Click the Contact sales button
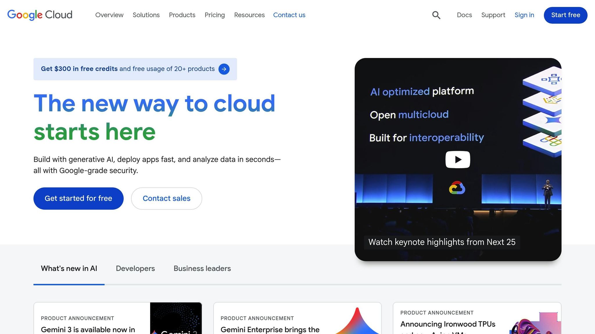Viewport: 595px width, 334px height. click(x=166, y=198)
